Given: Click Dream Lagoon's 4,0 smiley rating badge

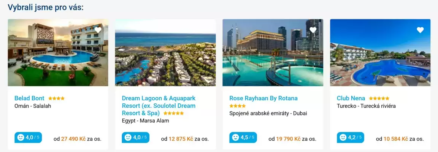Looking at the screenshot, I should [x=135, y=138].
